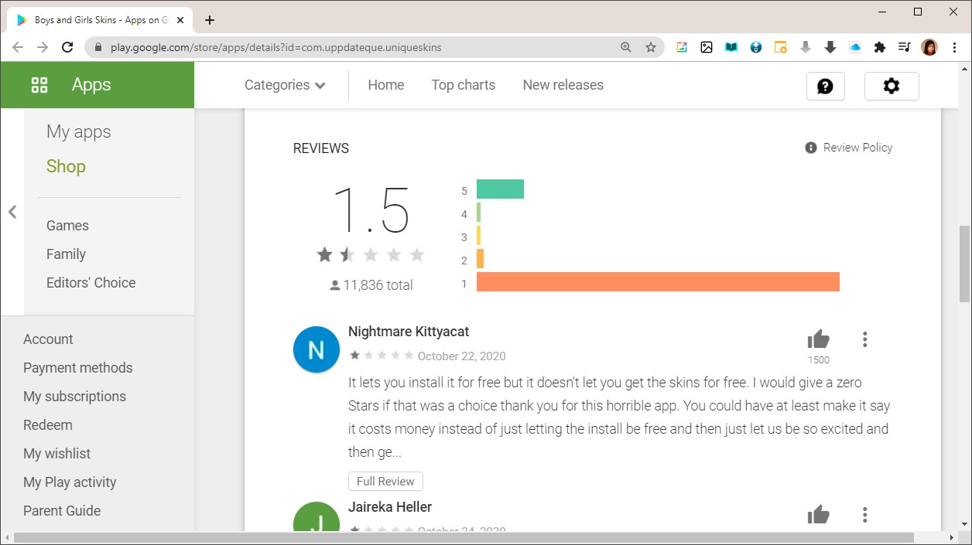Click the vertical page scrollbar thumb
This screenshot has height=545, width=972.
pyautogui.click(x=964, y=264)
